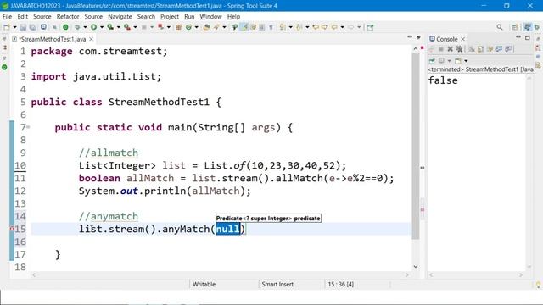Click the New file toolbar icon
Screen dimensions: 543x305
(6, 27)
